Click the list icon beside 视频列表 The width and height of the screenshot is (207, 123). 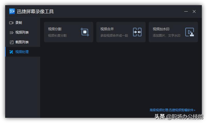pyautogui.click(x=11, y=33)
